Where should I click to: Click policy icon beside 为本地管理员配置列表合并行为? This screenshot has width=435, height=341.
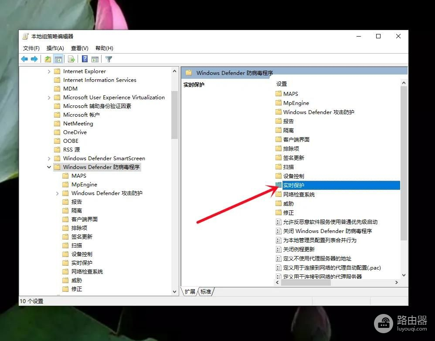279,240
